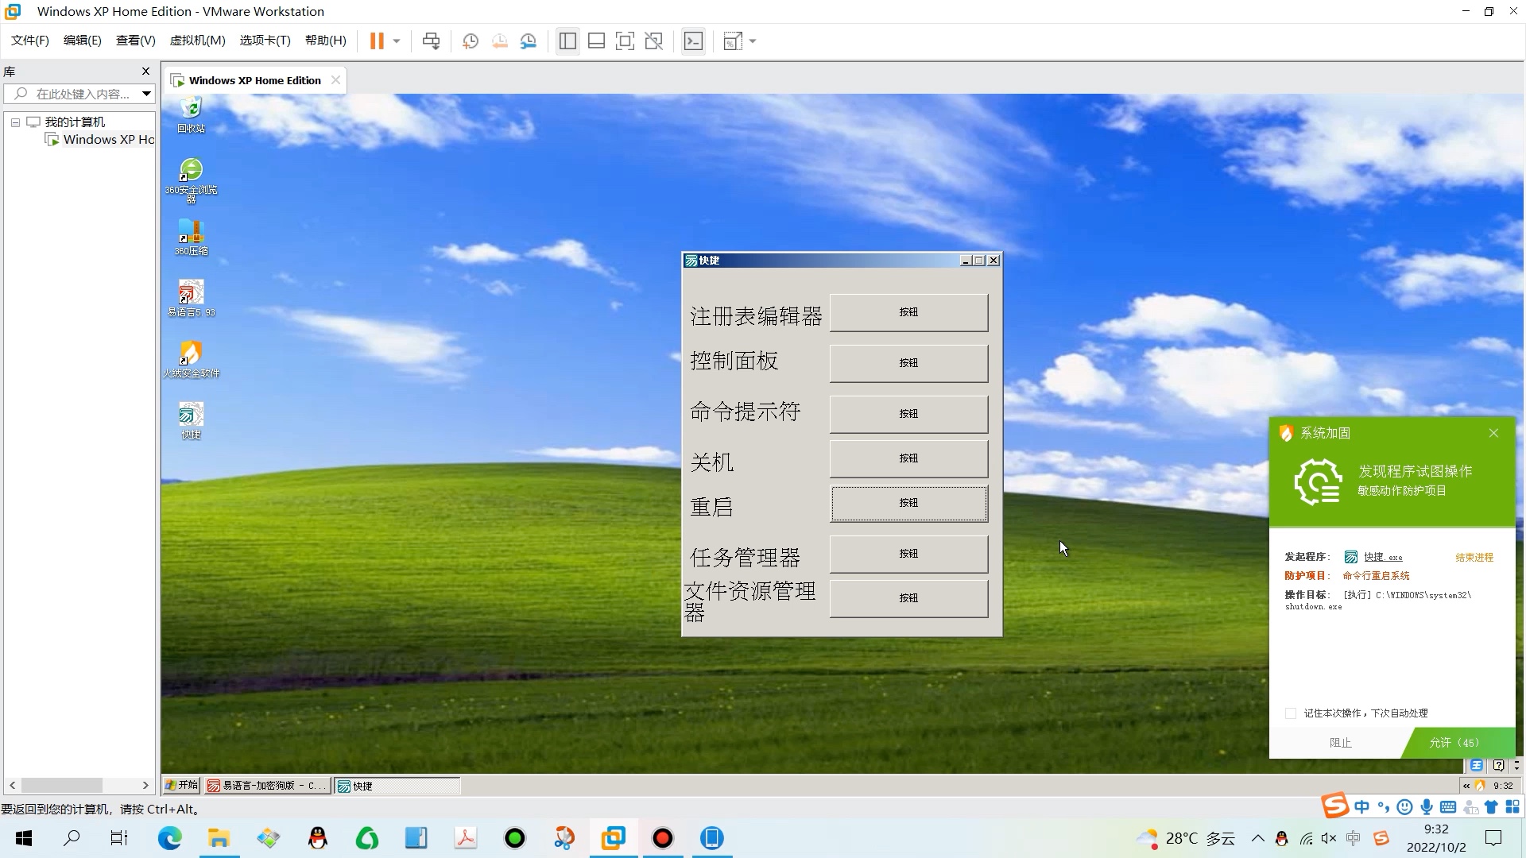This screenshot has width=1526, height=858.
Task: Select the 火绒安全软件 desktop icon
Action: pos(191,359)
